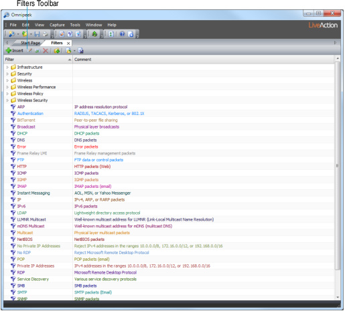Click the scrollbar down arrow

click(338, 297)
